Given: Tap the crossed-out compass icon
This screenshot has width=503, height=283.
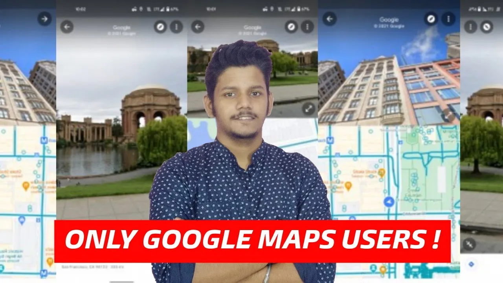Looking at the screenshot, I should pyautogui.click(x=486, y=27).
